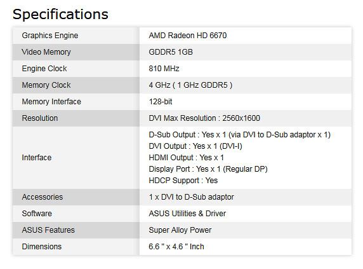Viewport: 363px width, 269px height.
Task: Click the 128-bit value
Action: (x=161, y=102)
